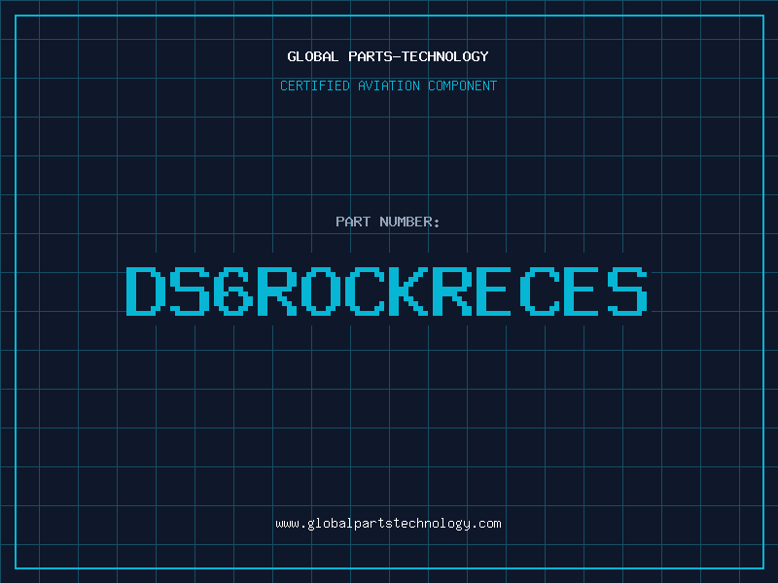Click the GLOBAL PARTS-TECHNOLOGY heading
Viewport: 778px width, 583px height.
[388, 56]
